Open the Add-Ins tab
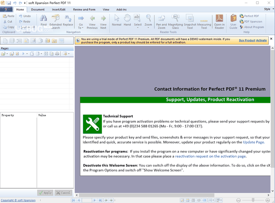Viewport: 275px width, 203px height. pyautogui.click(x=121, y=10)
